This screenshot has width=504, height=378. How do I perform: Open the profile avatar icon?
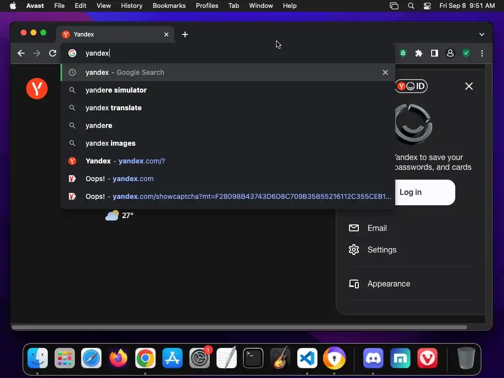point(450,53)
